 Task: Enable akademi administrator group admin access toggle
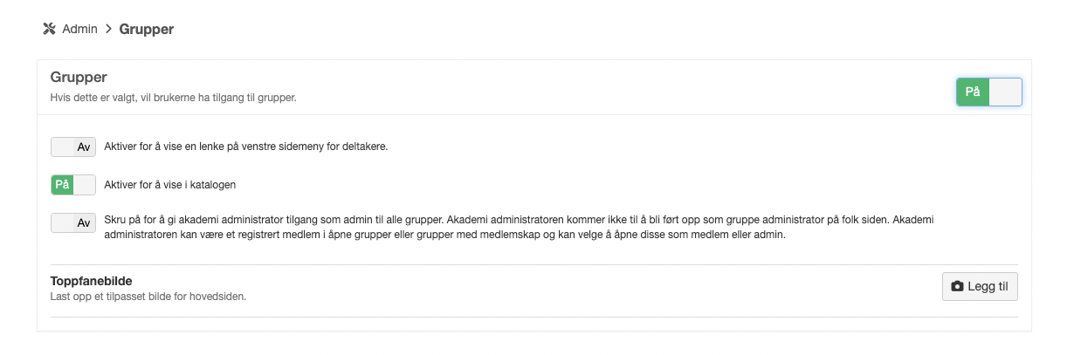click(73, 223)
